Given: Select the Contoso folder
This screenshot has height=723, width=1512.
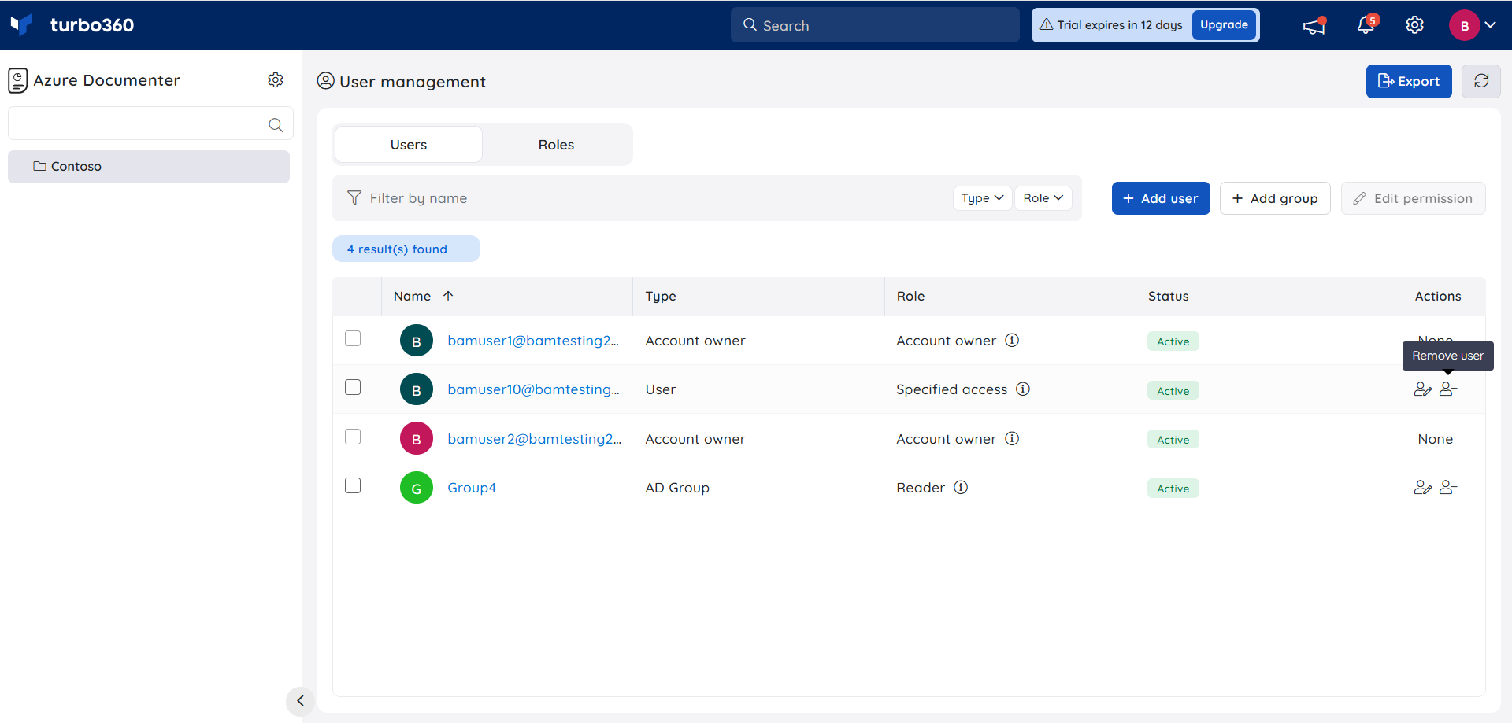Looking at the screenshot, I should click(149, 167).
